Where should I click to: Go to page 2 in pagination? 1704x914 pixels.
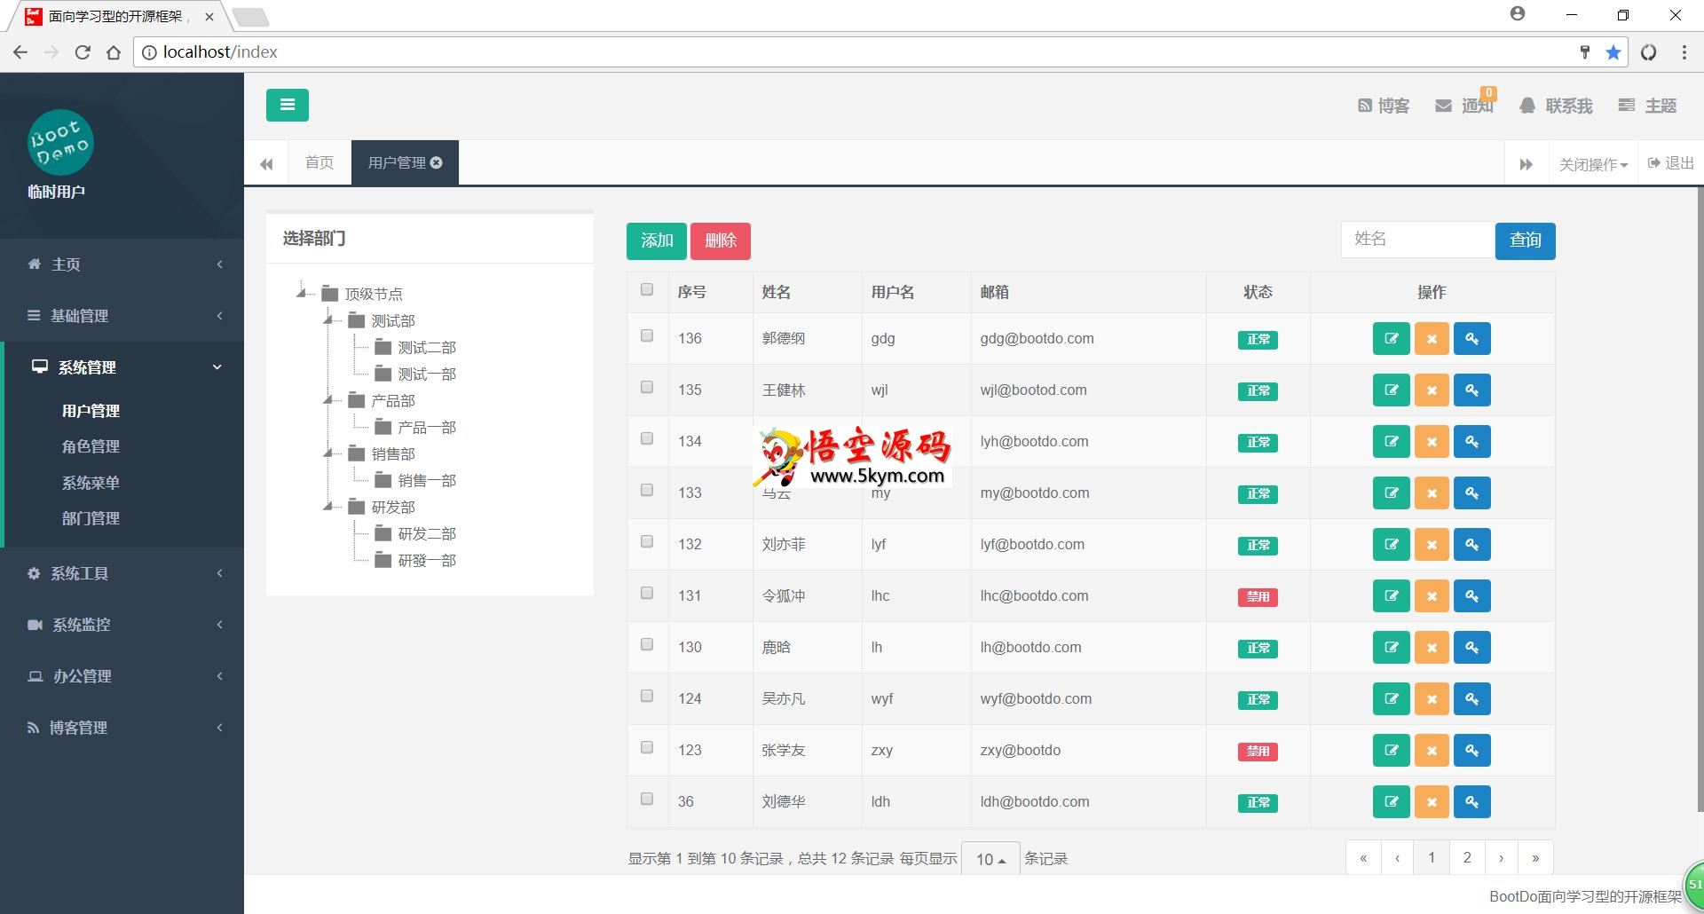[1467, 857]
